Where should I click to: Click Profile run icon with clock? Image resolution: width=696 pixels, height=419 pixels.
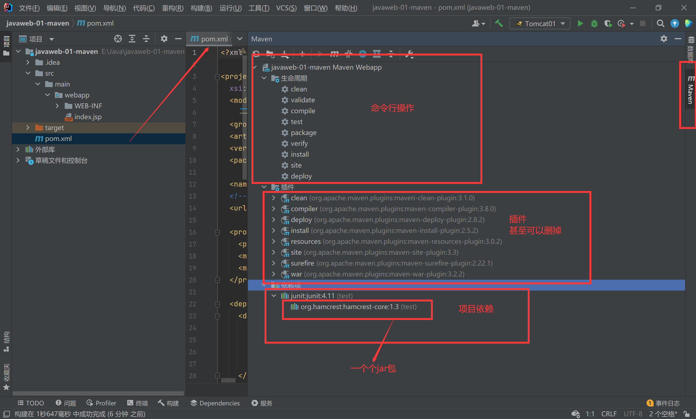click(621, 23)
